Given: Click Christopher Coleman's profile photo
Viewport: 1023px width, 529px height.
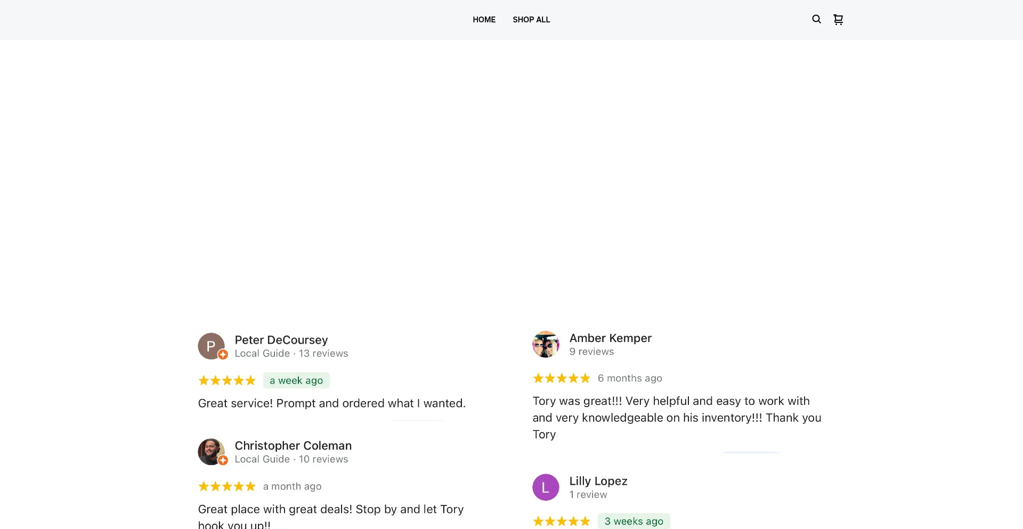Looking at the screenshot, I should (212, 452).
